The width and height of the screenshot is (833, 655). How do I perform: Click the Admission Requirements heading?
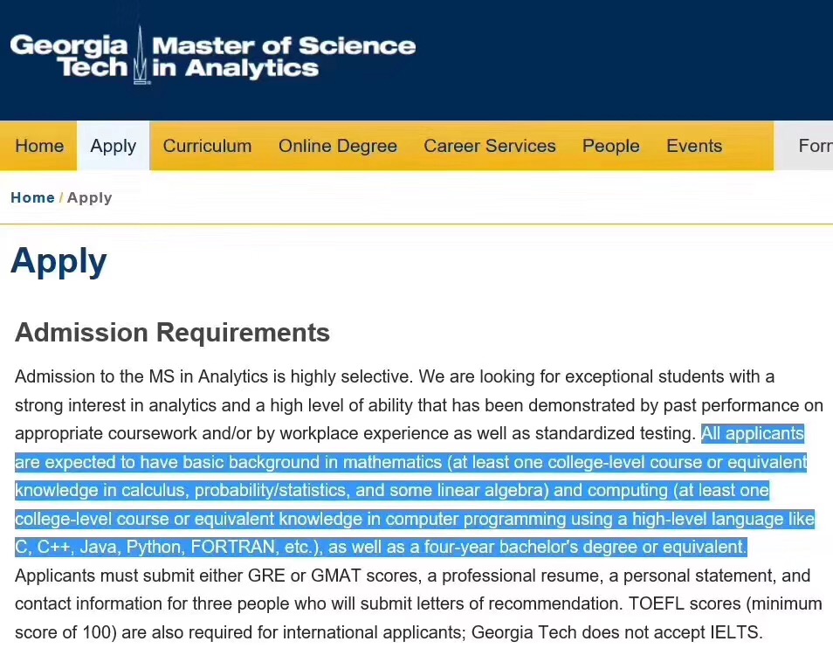tap(173, 333)
